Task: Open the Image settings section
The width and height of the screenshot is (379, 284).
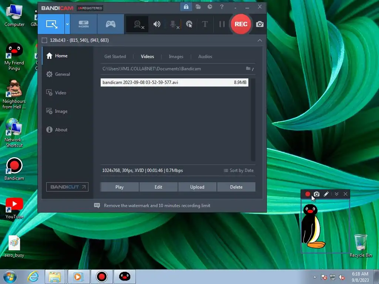Action: (x=67, y=111)
